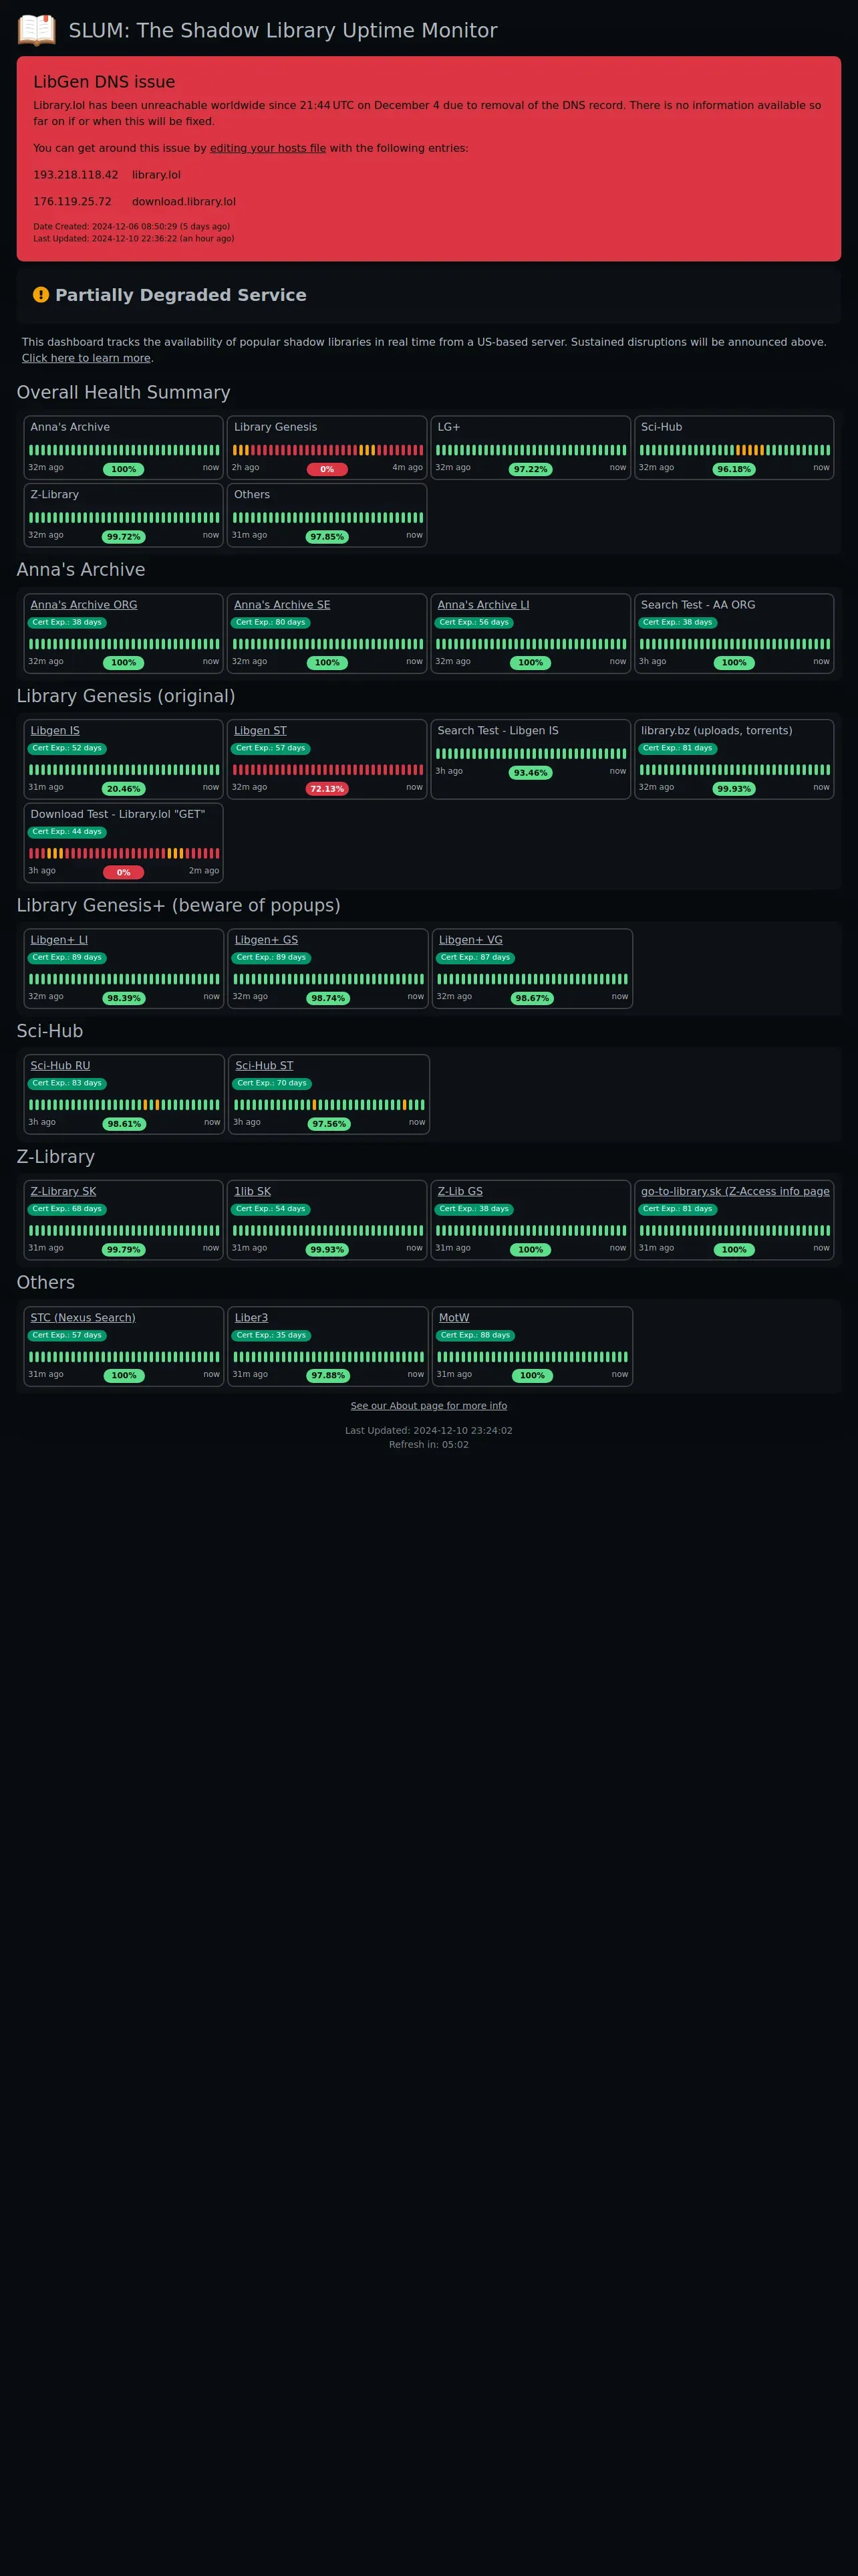Image resolution: width=858 pixels, height=2576 pixels.
Task: Click the 'library.bz (uploads, torrents)' card title
Action: [x=717, y=731]
